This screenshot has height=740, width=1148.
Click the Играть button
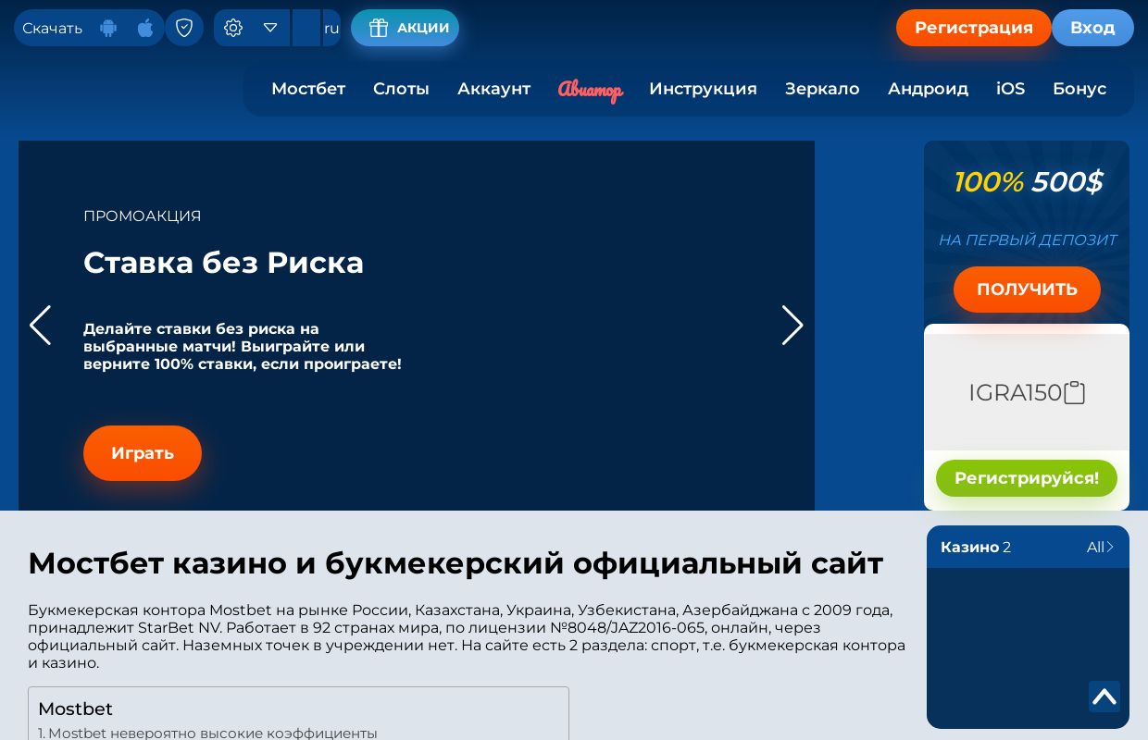(143, 453)
